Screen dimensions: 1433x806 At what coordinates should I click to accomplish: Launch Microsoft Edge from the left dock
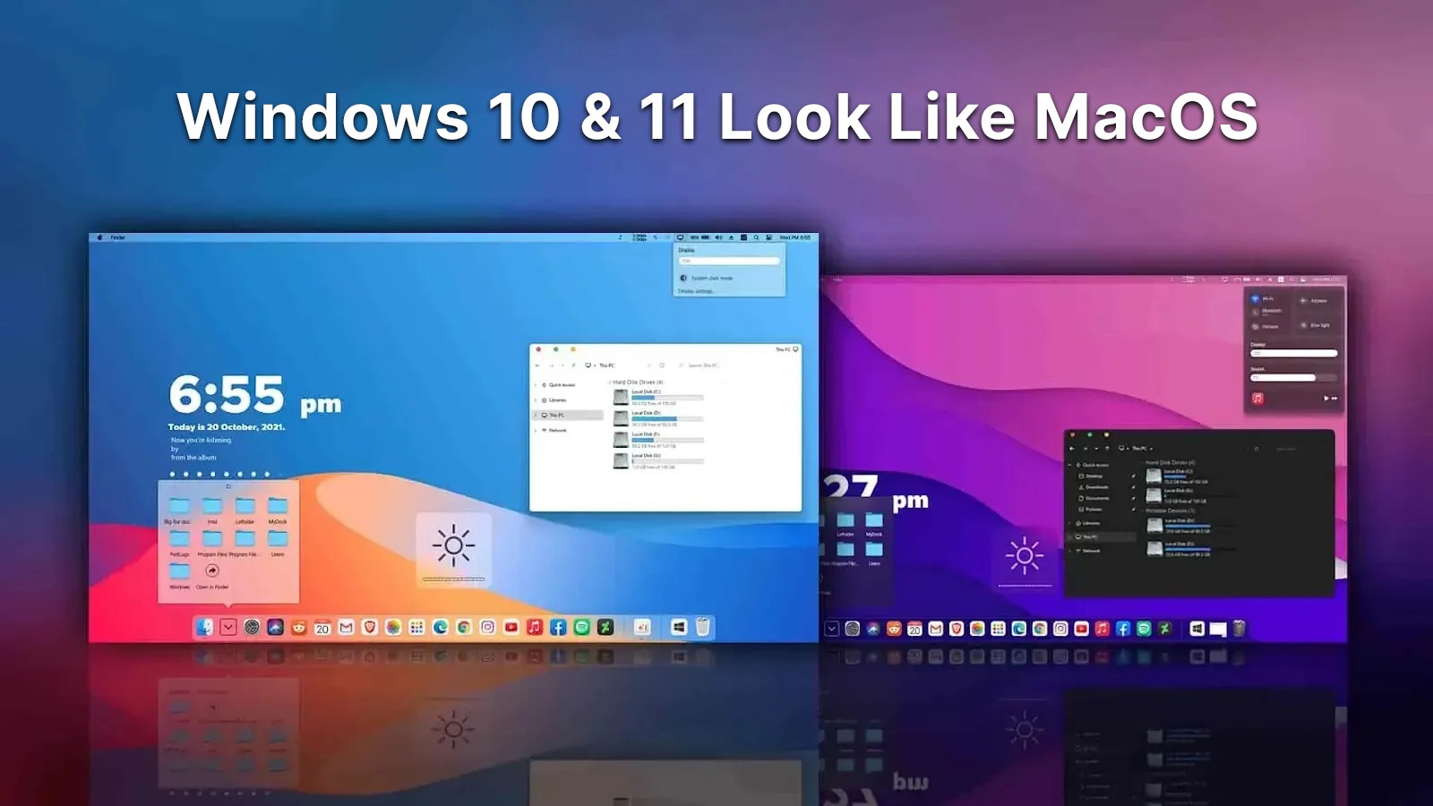click(440, 628)
